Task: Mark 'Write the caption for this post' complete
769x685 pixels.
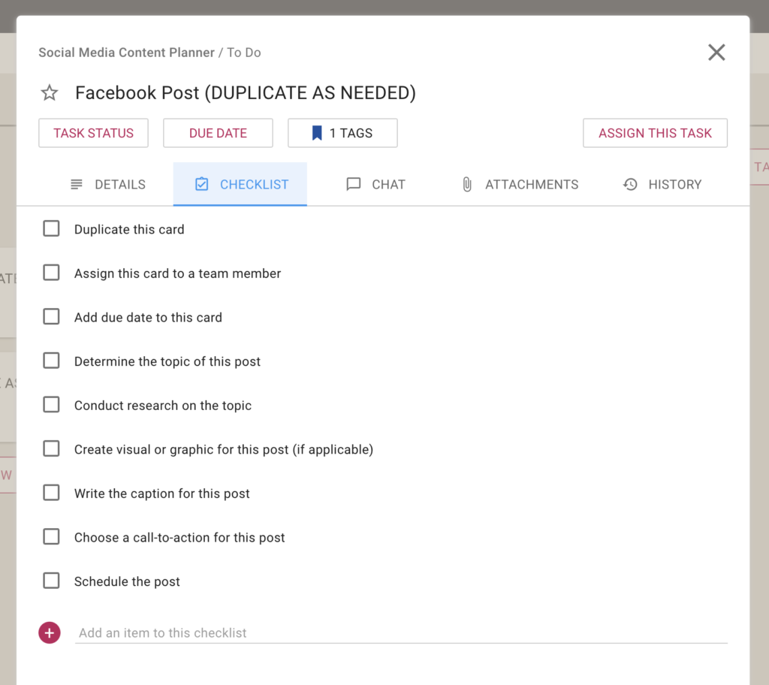Action: click(x=52, y=493)
